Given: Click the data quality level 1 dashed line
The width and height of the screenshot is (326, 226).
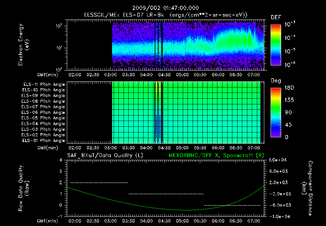Looking at the screenshot, I should [x=166, y=194].
